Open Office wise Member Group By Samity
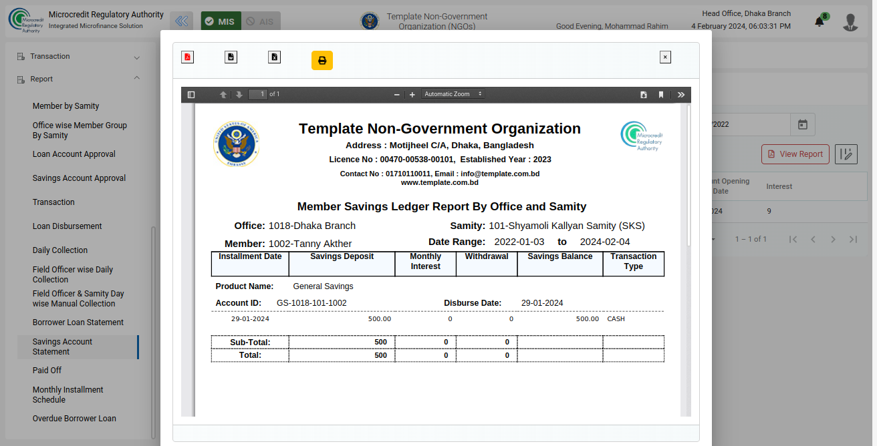 (x=80, y=130)
